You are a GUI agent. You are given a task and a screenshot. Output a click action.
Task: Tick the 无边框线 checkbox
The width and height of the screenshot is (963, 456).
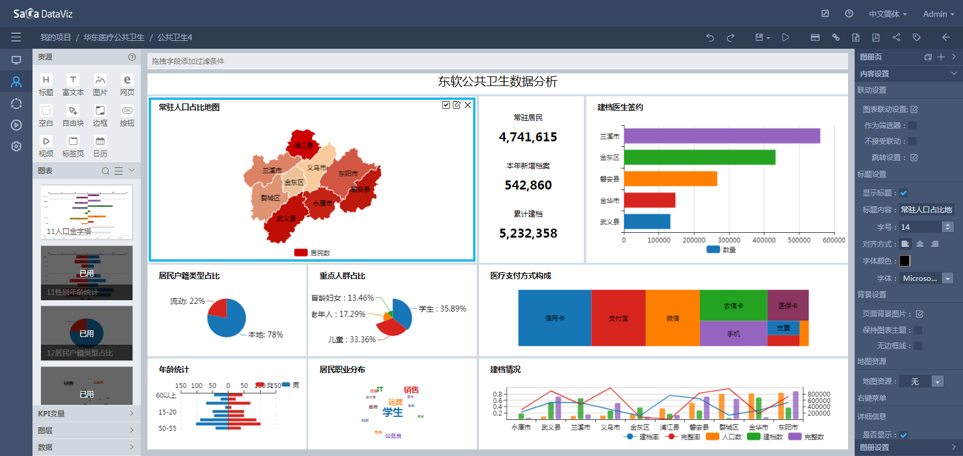click(x=917, y=346)
